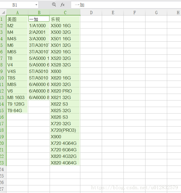The height and width of the screenshot is (193, 181).
Task: Select column E header
Action: pyautogui.click(x=113, y=13)
